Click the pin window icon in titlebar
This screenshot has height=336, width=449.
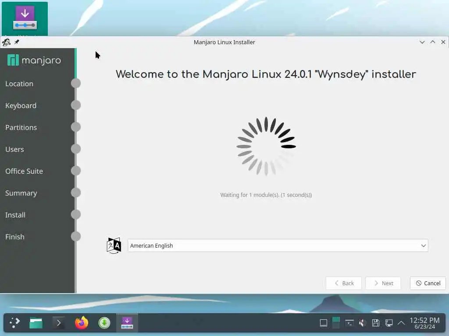click(x=17, y=42)
